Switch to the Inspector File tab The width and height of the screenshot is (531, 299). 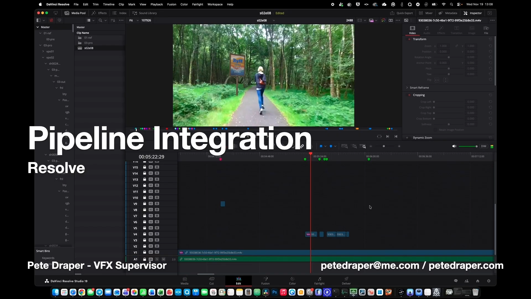click(x=486, y=30)
